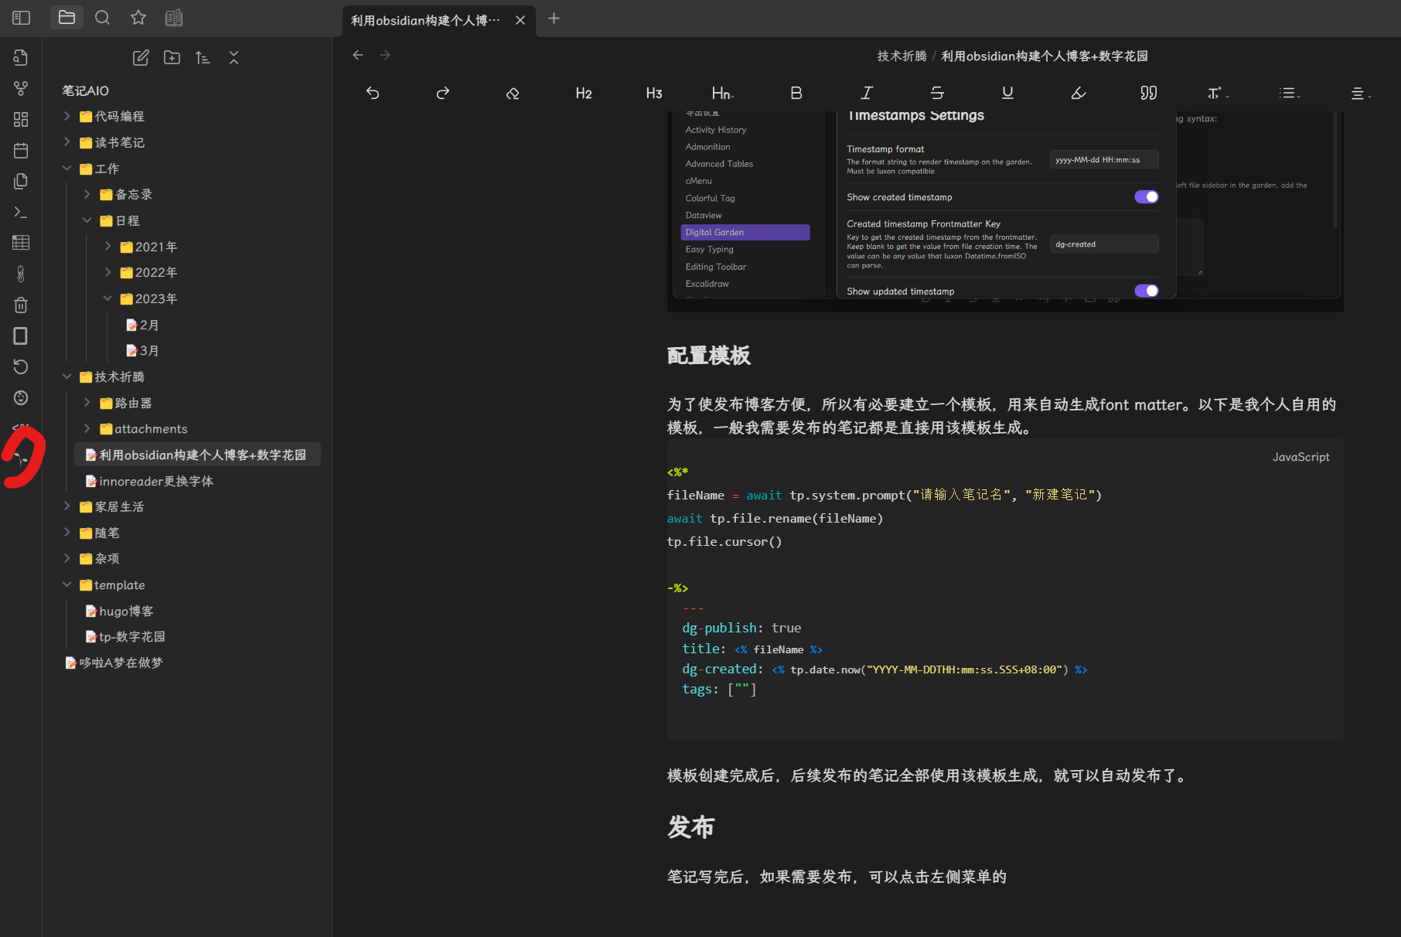Redo with the editing toolbar
The height and width of the screenshot is (937, 1401).
pyautogui.click(x=442, y=93)
